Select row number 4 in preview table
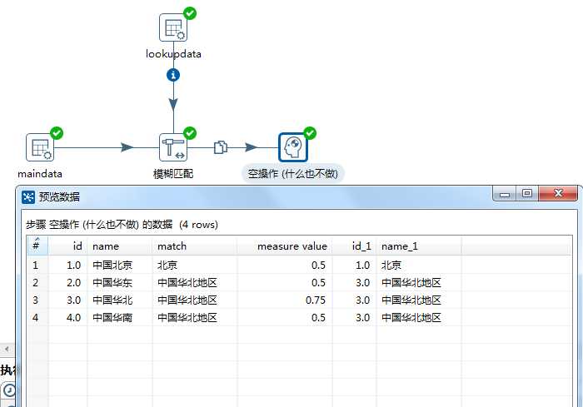 point(37,317)
